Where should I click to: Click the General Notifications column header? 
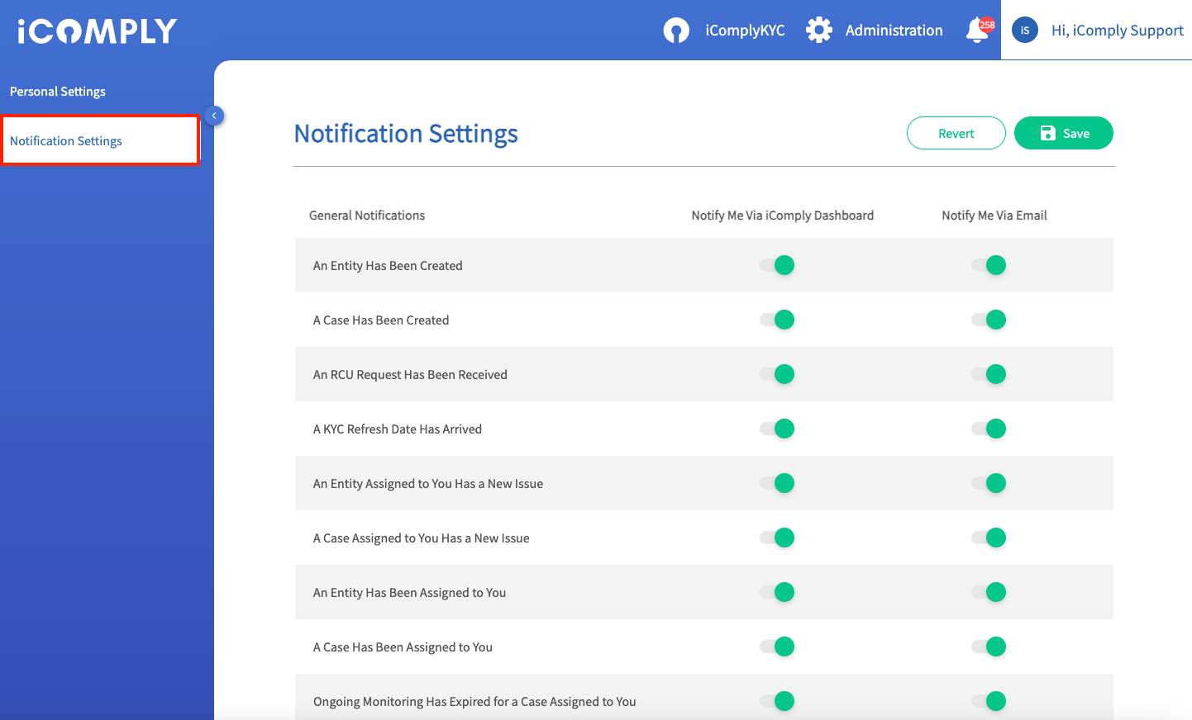tap(367, 216)
